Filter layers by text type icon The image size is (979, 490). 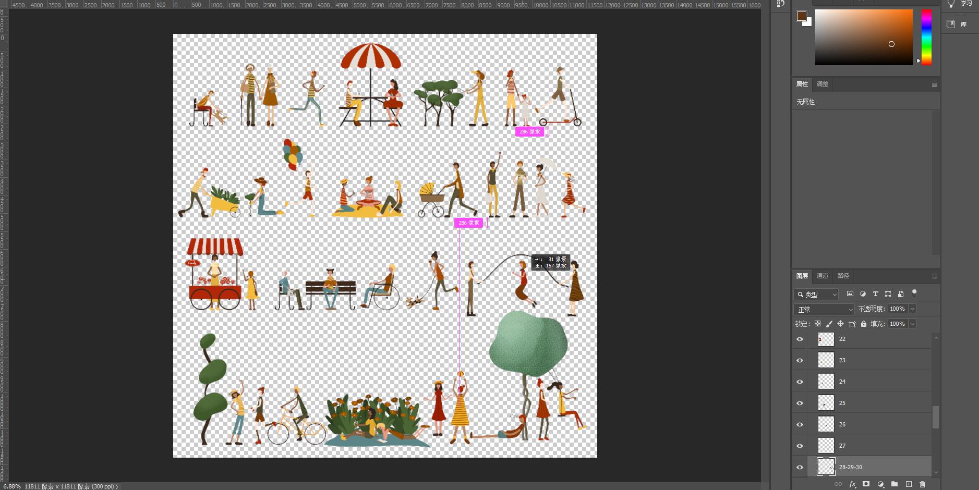tap(875, 294)
